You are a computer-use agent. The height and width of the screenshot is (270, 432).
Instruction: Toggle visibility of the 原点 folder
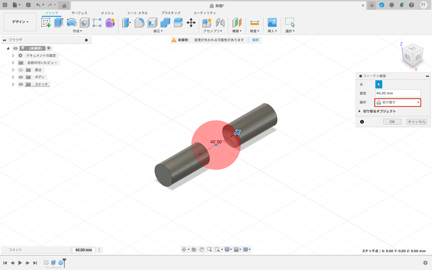click(21, 70)
